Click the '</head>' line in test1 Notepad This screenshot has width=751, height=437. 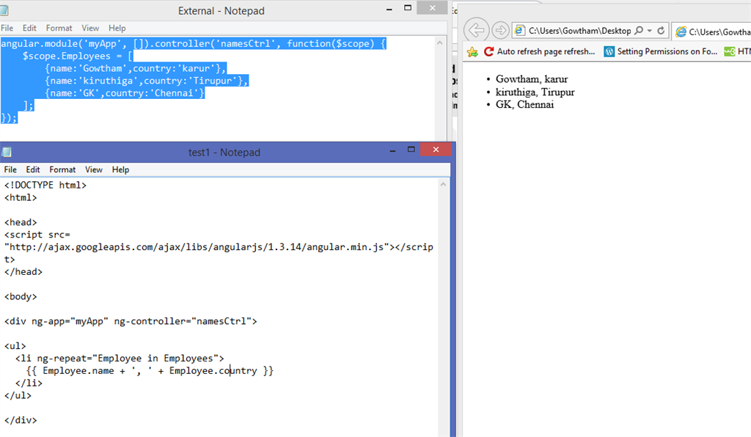[x=23, y=271]
